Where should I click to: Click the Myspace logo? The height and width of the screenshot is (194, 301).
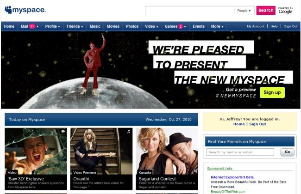coord(25,10)
